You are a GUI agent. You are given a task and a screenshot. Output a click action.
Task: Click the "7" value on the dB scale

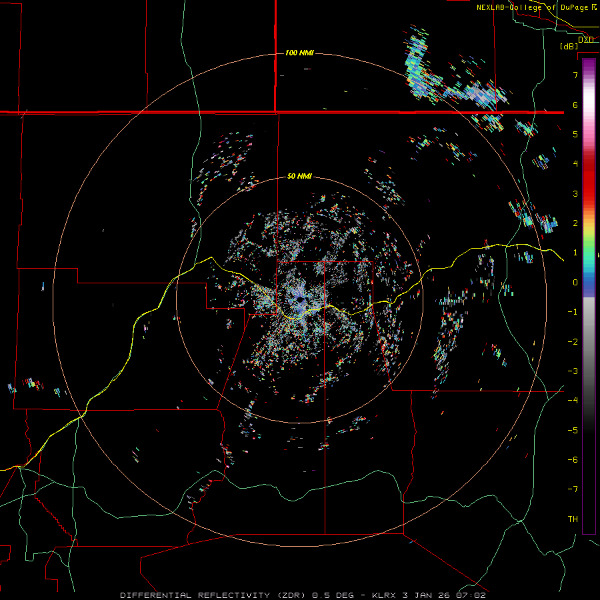pos(575,75)
